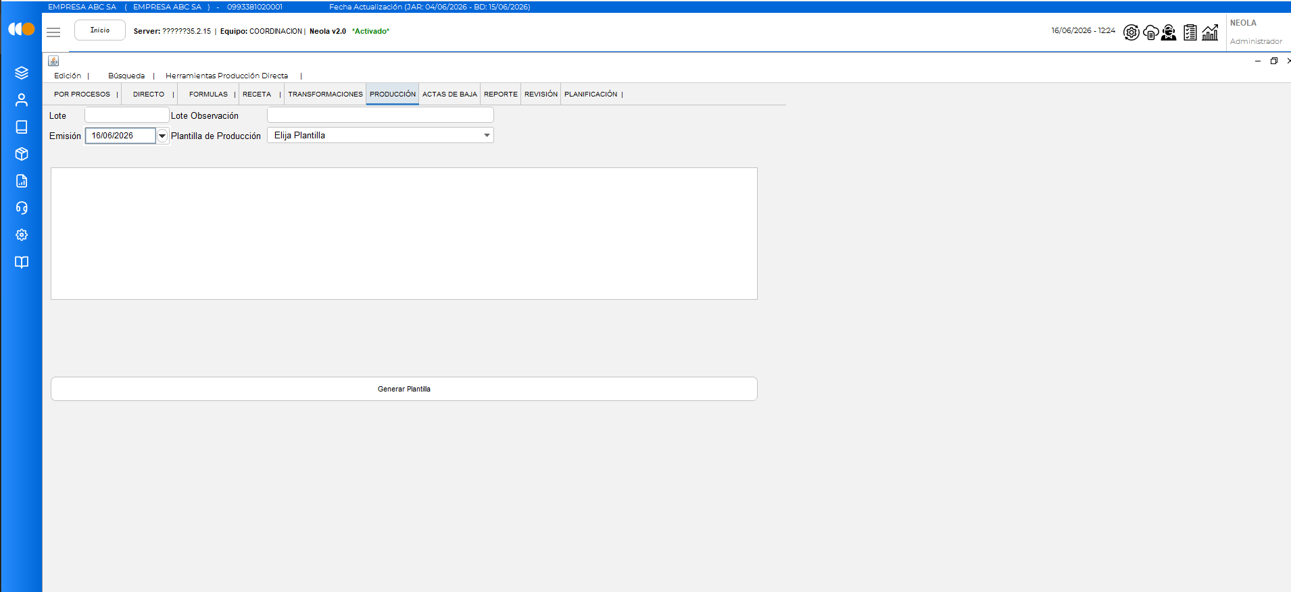1291x592 pixels.
Task: Click the Lote Observación input field
Action: point(381,115)
